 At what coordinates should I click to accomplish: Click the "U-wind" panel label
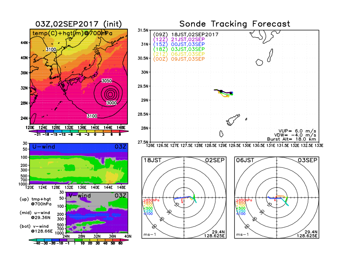pyautogui.click(x=44, y=147)
